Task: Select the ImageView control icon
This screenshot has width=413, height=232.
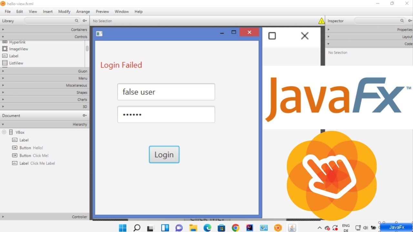Action: [x=5, y=49]
